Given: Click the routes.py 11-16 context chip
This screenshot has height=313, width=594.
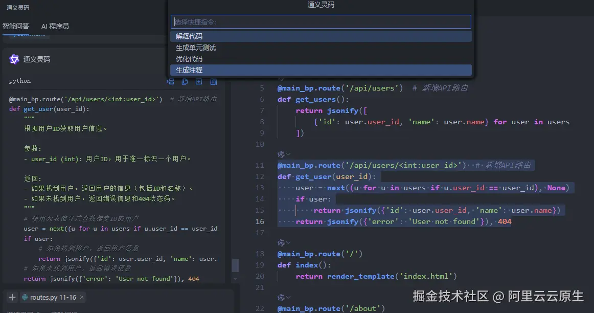Looking at the screenshot, I should [x=53, y=298].
